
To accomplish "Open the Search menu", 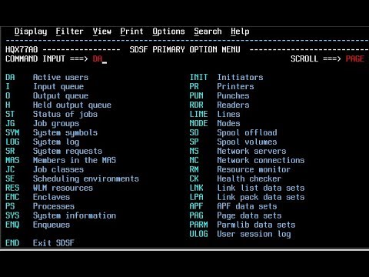I will [208, 32].
